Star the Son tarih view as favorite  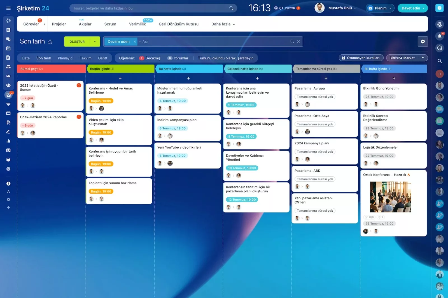(50, 42)
